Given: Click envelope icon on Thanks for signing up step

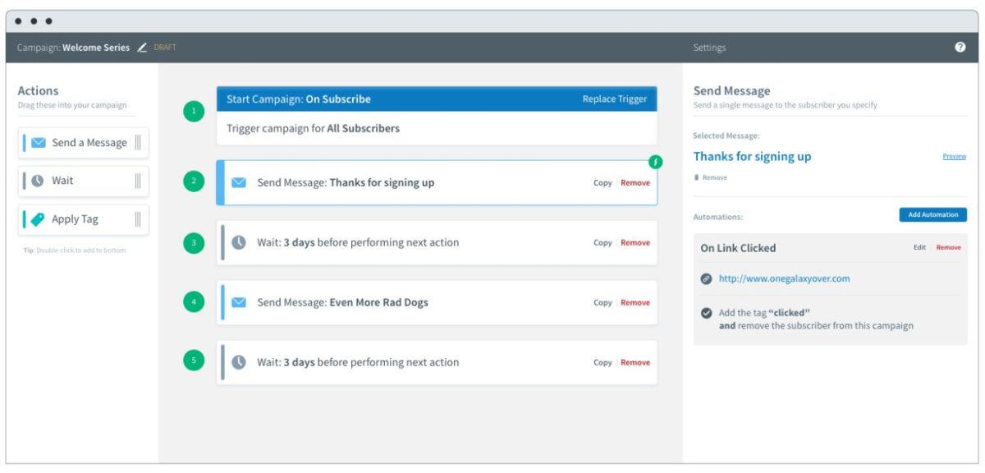Looking at the screenshot, I should point(239,183).
